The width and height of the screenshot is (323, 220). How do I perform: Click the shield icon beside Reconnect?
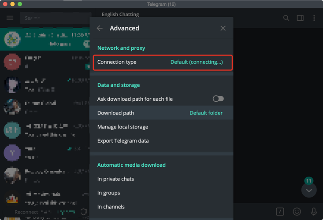83,212
